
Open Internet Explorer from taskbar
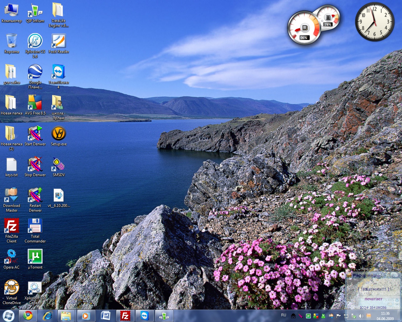pyautogui.click(x=47, y=316)
